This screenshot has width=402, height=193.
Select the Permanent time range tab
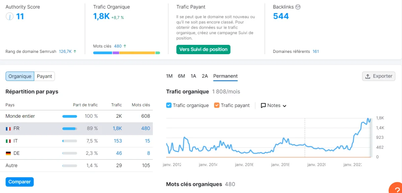[225, 76]
